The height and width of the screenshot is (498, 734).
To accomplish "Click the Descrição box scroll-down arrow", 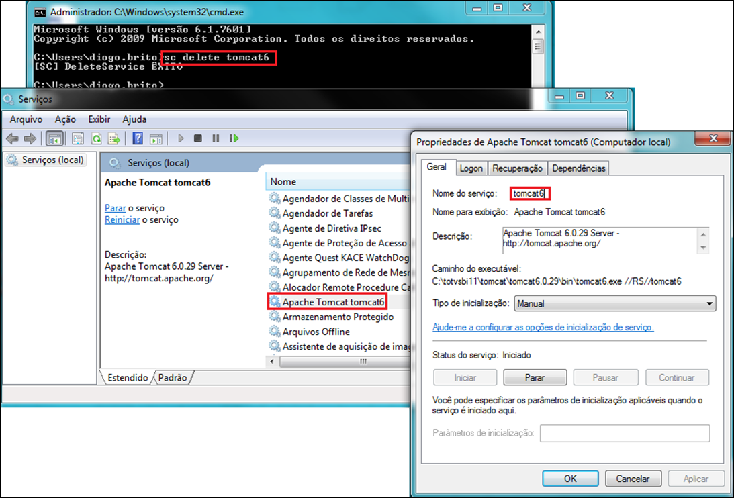I will coord(704,248).
